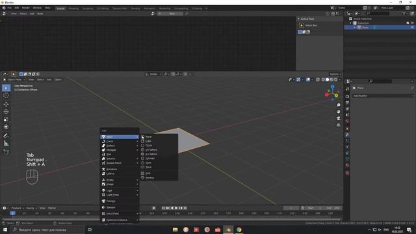
Task: Switch perspective/orthographic with the grid icon
Action: tap(338, 125)
